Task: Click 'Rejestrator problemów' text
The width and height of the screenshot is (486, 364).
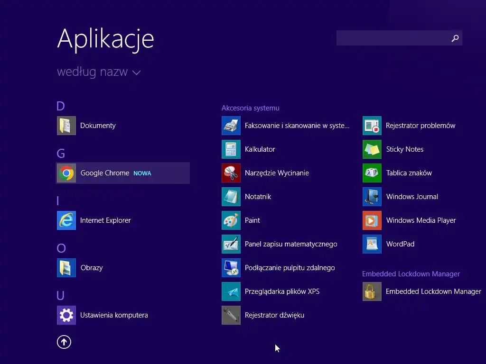Action: point(421,126)
